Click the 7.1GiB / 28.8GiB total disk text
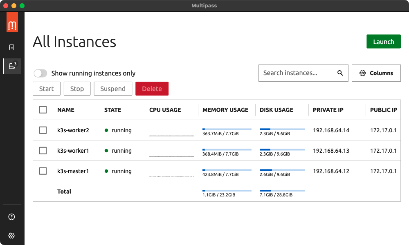The height and width of the screenshot is (245, 409). click(276, 195)
